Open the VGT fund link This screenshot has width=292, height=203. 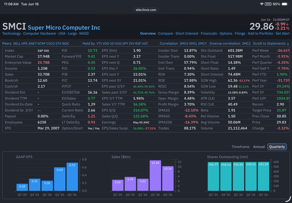145,44
